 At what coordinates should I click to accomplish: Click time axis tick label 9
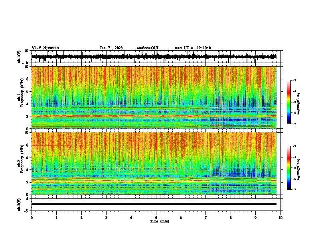tap(255, 218)
